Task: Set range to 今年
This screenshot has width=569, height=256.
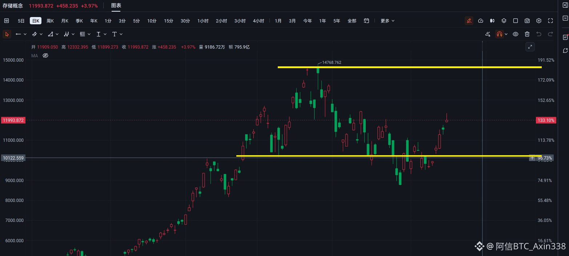Action: pos(308,21)
